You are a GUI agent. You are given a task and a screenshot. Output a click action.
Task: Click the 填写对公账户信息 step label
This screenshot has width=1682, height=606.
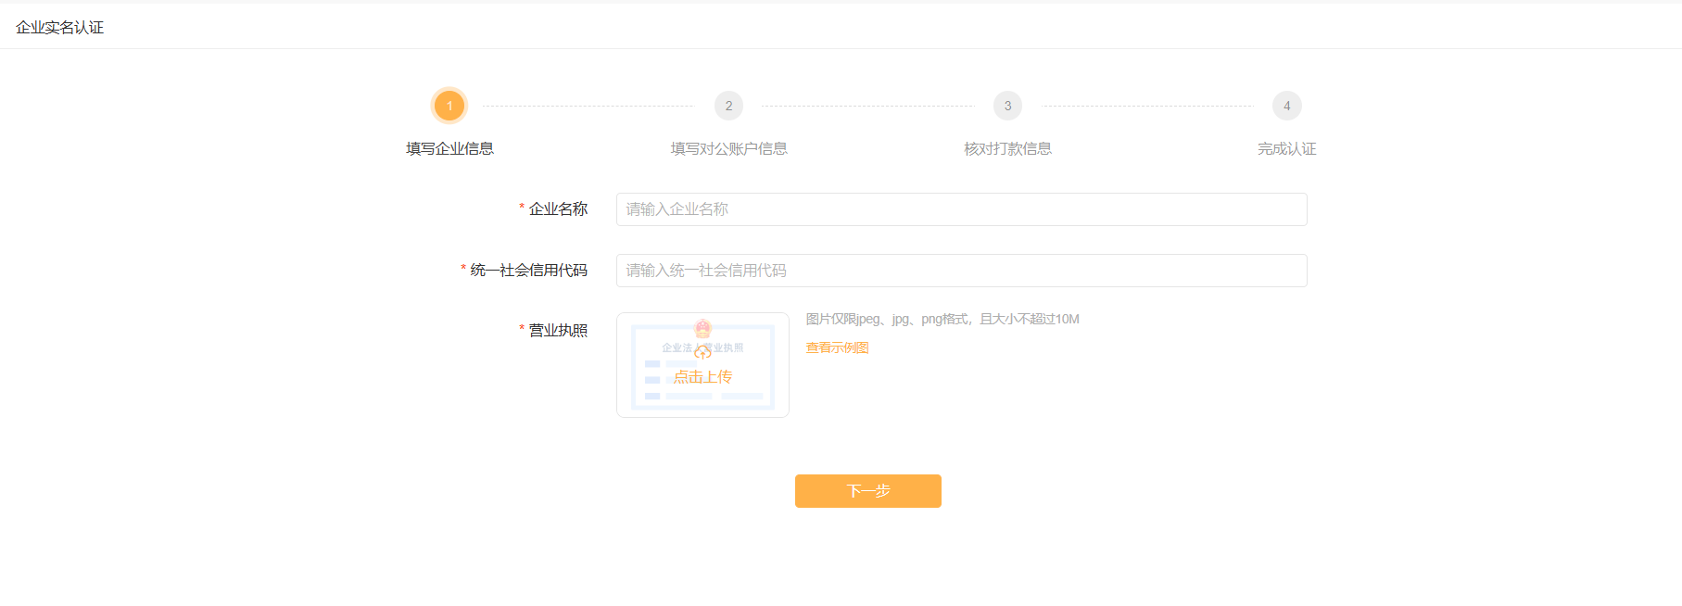pyautogui.click(x=728, y=149)
